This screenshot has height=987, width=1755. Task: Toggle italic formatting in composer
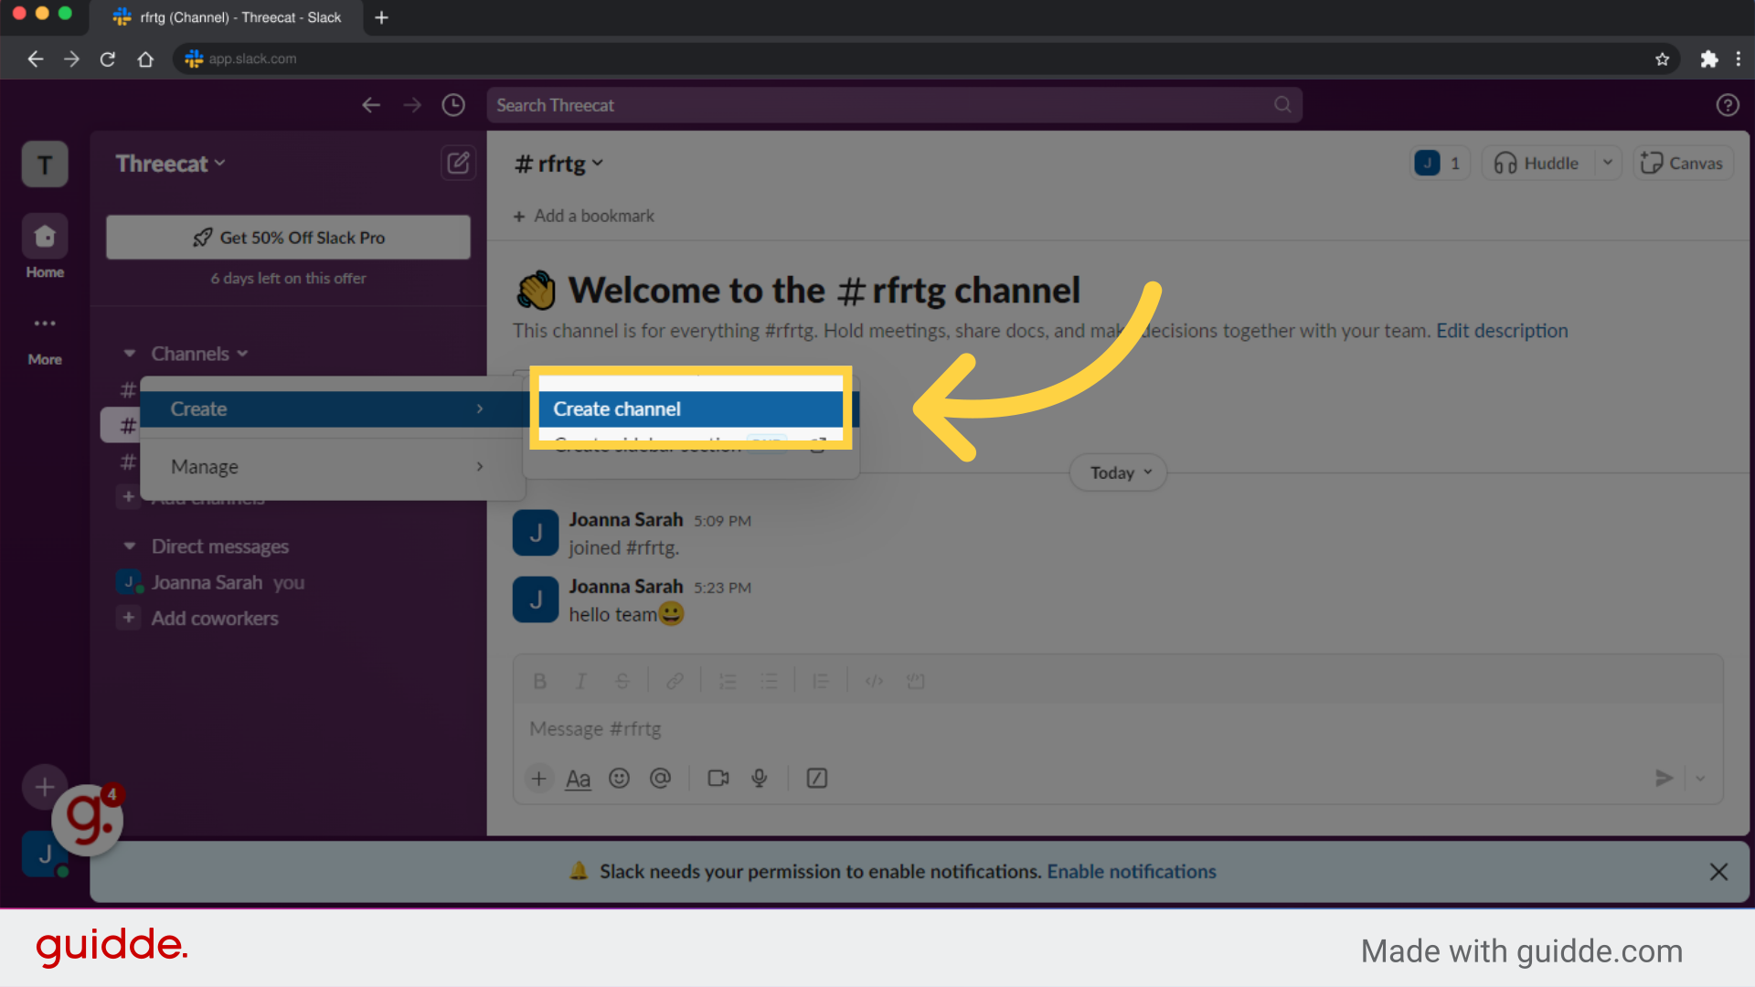coord(580,682)
